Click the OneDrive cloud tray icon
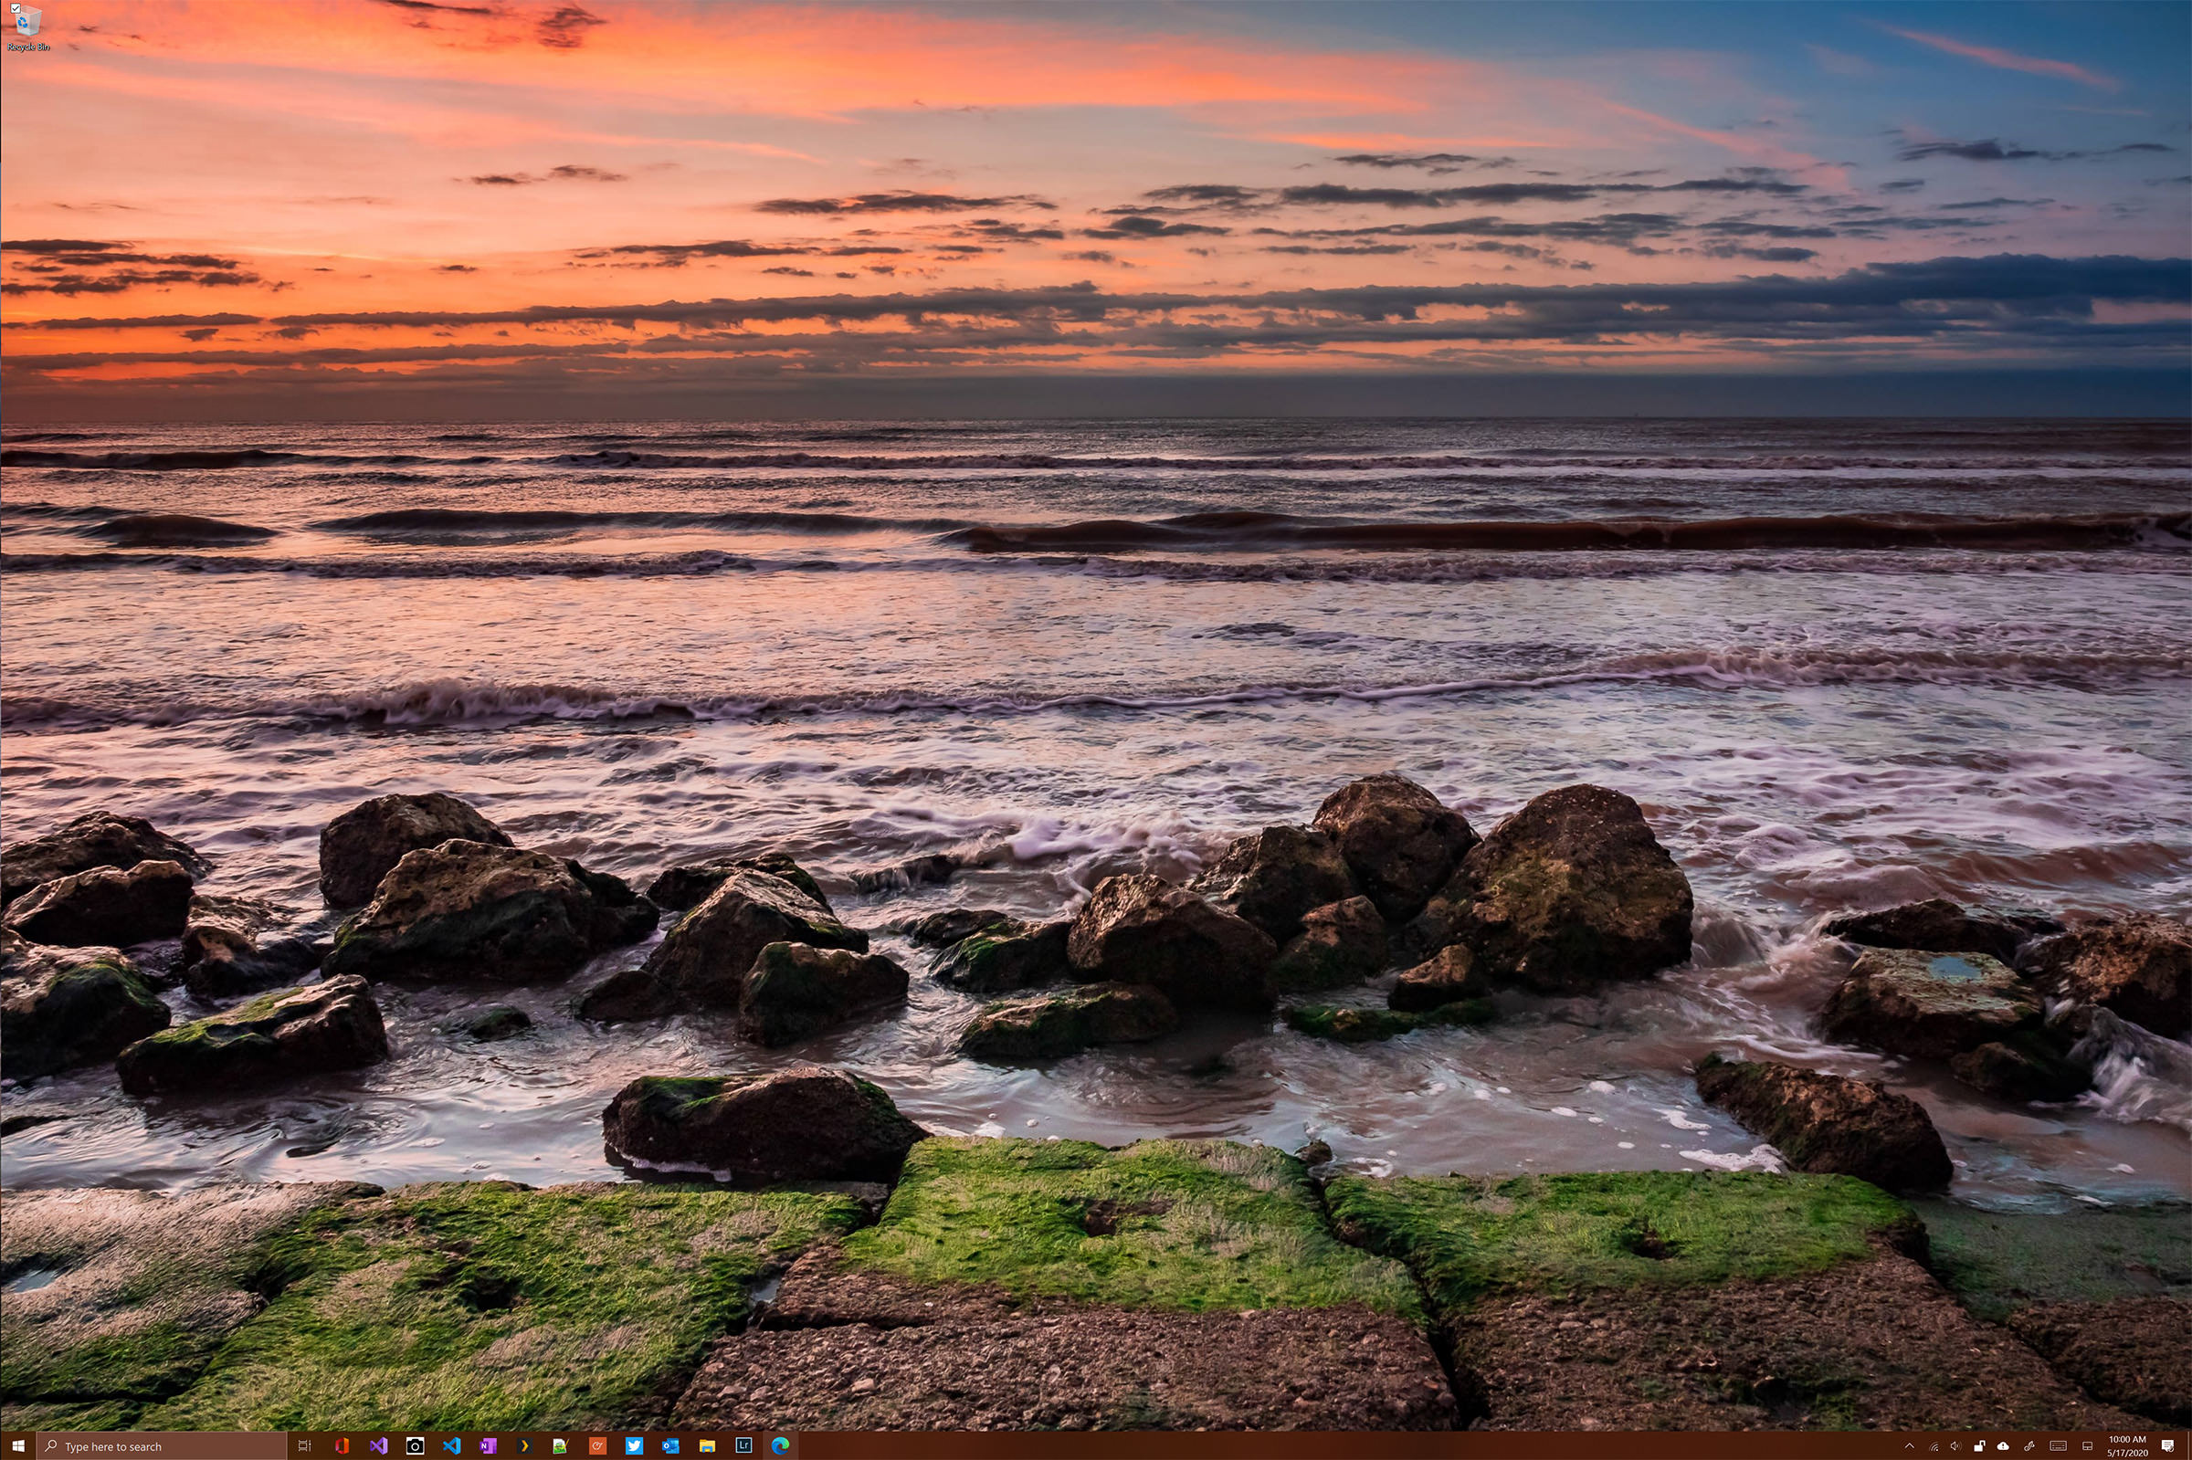 pyautogui.click(x=2003, y=1446)
